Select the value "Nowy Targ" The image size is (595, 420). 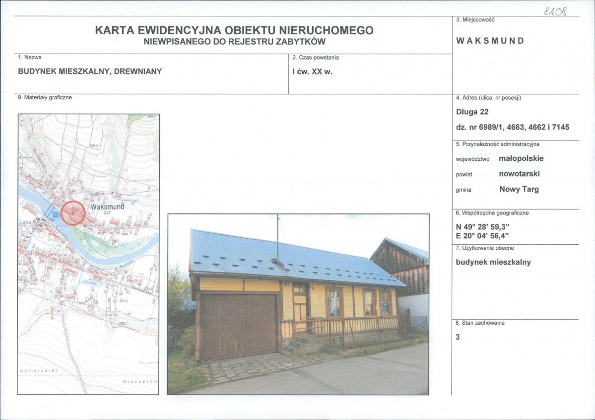click(519, 189)
